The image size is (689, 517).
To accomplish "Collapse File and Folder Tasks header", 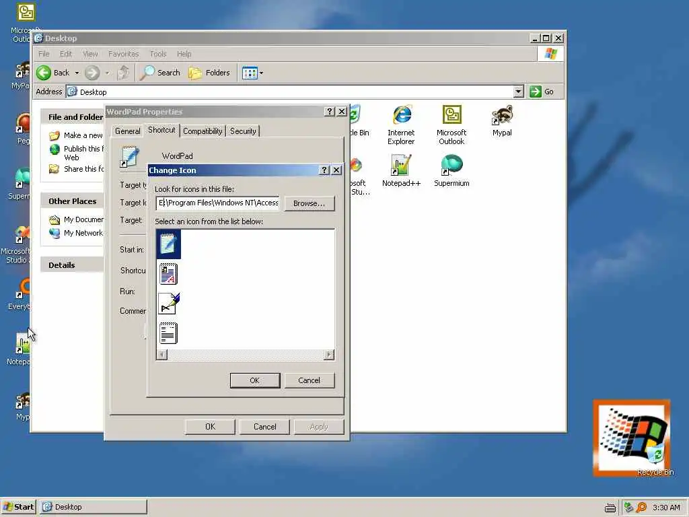I will pyautogui.click(x=72, y=117).
